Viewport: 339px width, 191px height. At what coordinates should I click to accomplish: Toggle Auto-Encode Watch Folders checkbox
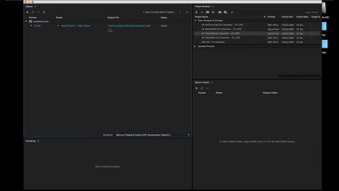(144, 12)
